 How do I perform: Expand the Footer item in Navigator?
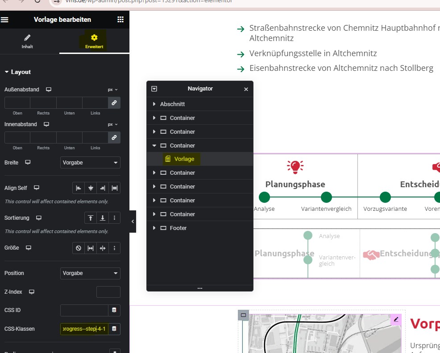point(154,228)
